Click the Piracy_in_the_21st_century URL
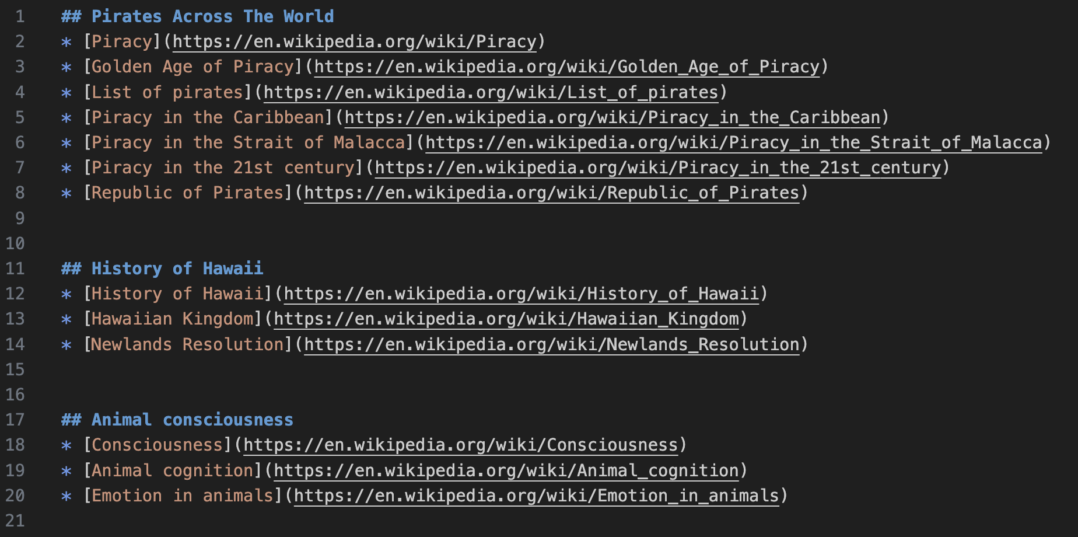 (657, 168)
